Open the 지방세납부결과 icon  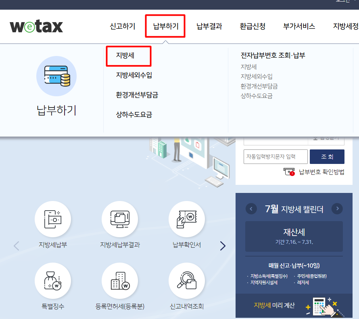point(120,219)
